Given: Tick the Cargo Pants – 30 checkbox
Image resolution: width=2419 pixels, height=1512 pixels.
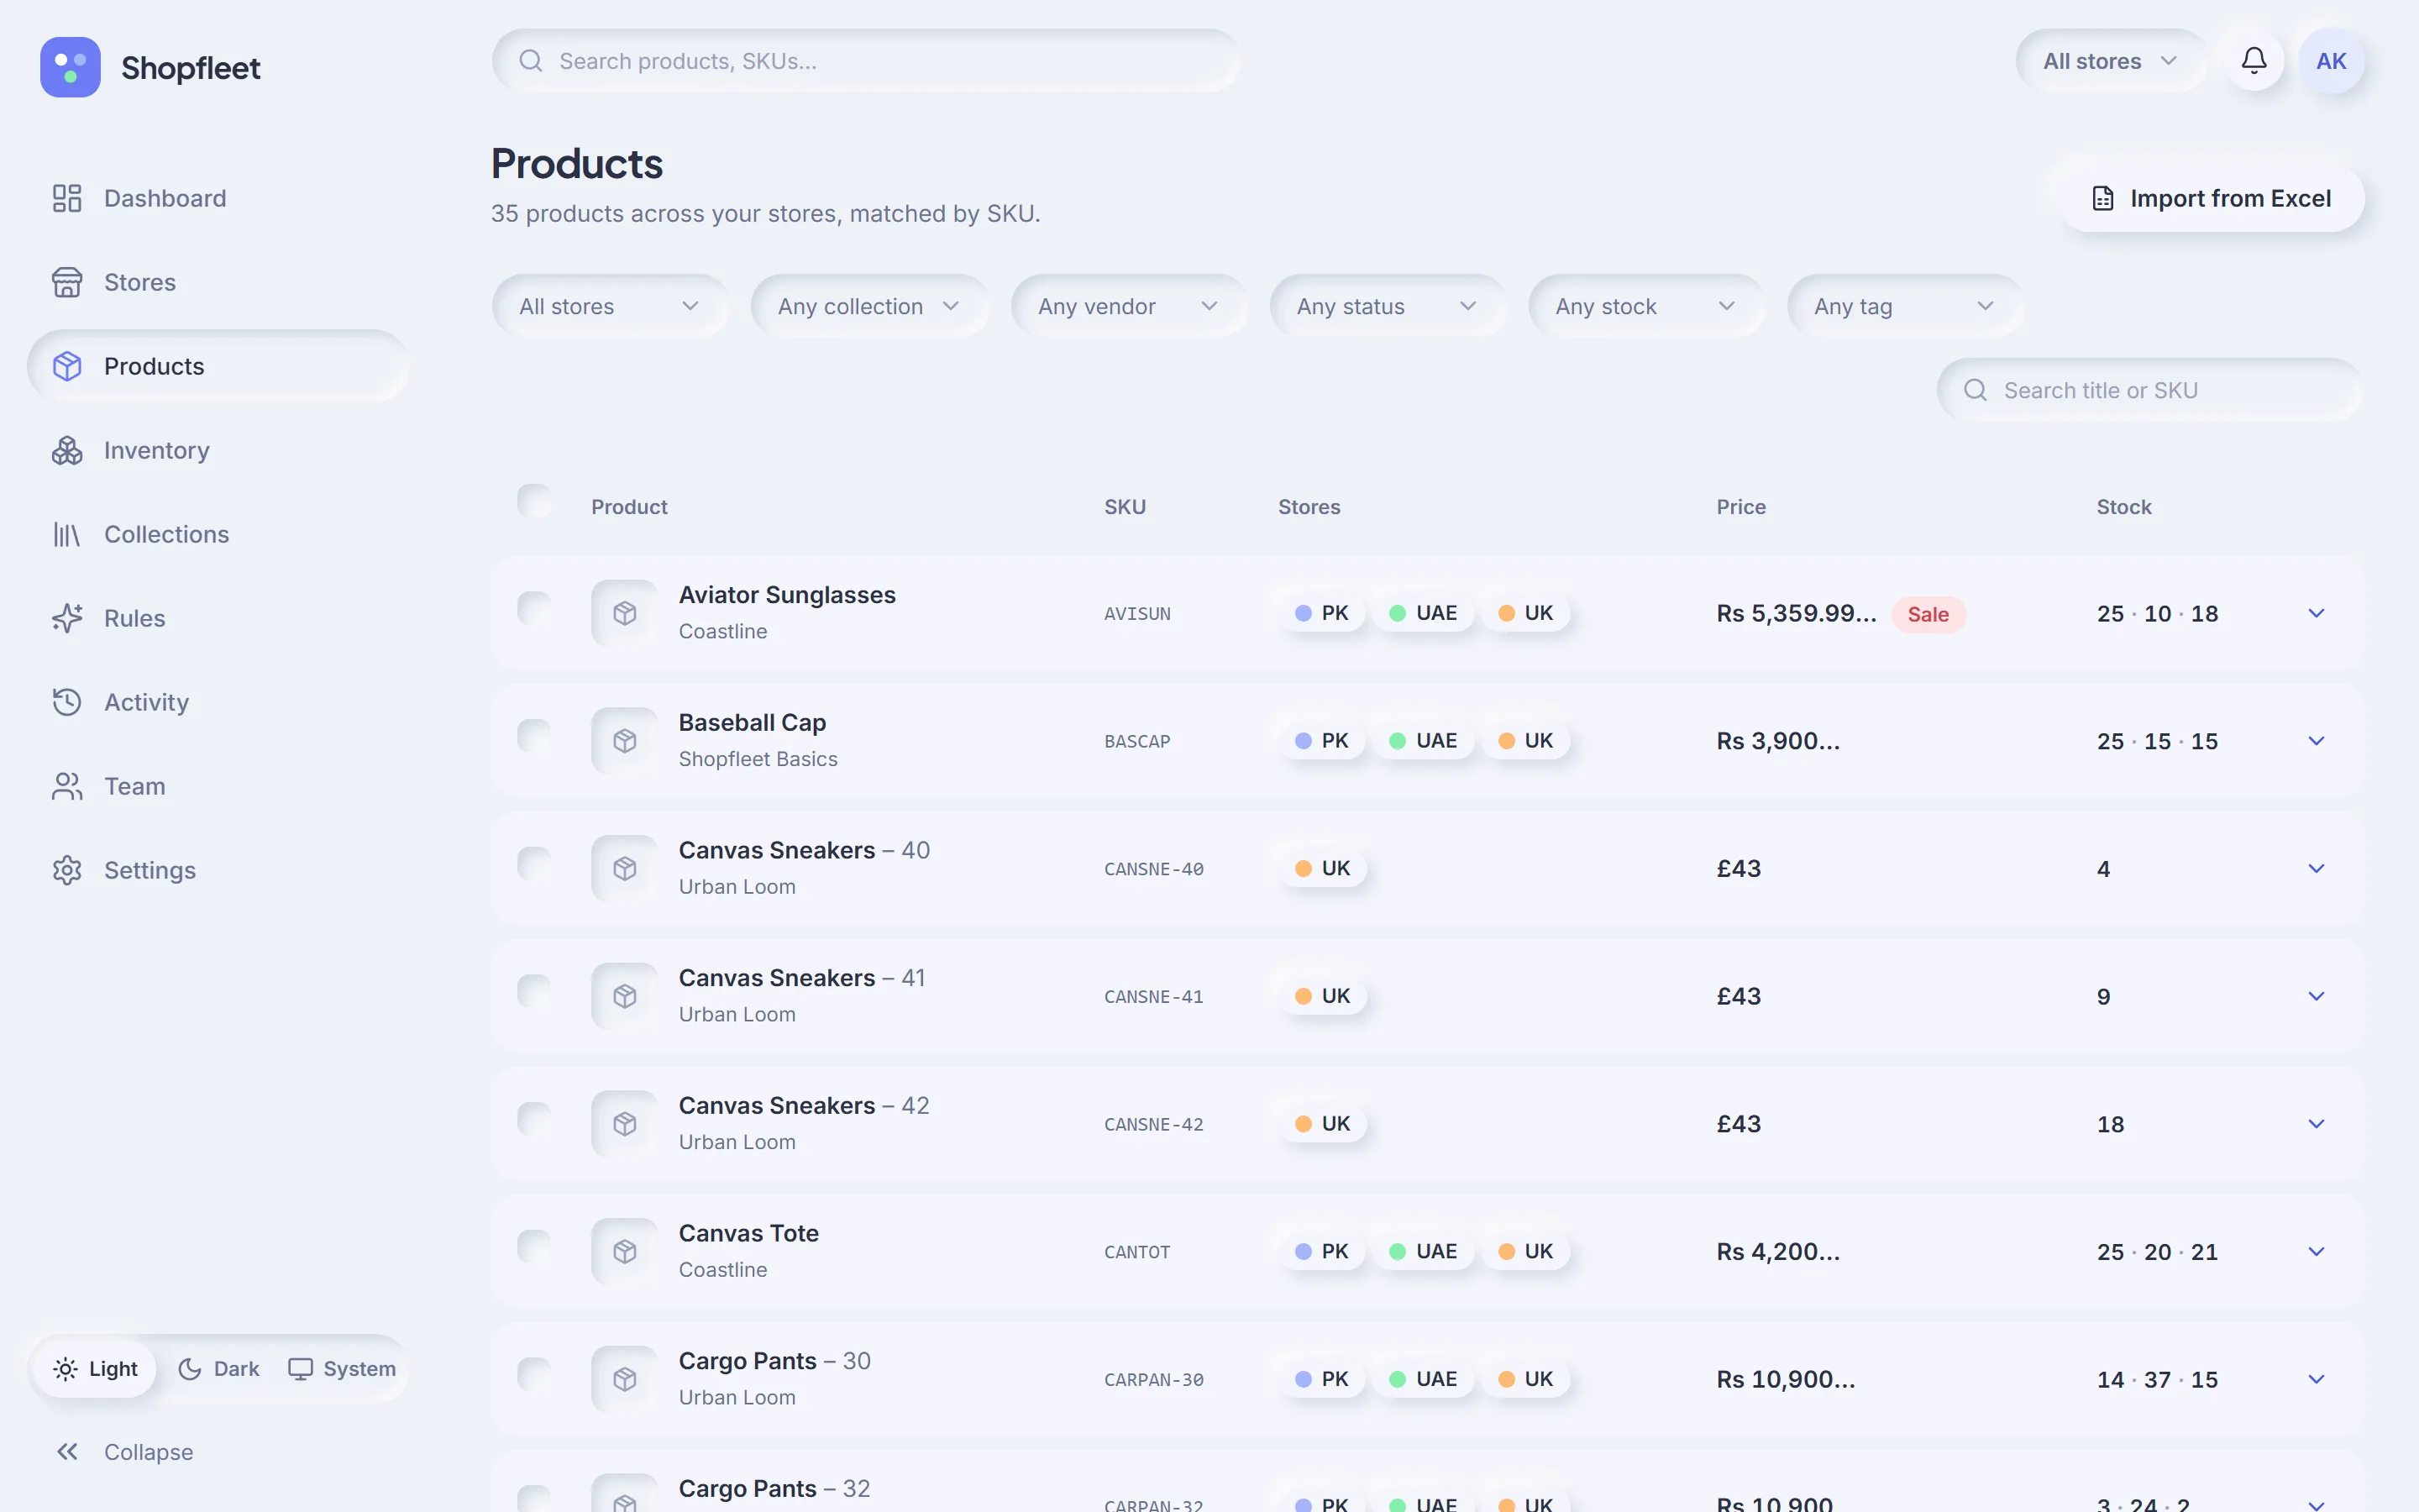Looking at the screenshot, I should 535,1374.
